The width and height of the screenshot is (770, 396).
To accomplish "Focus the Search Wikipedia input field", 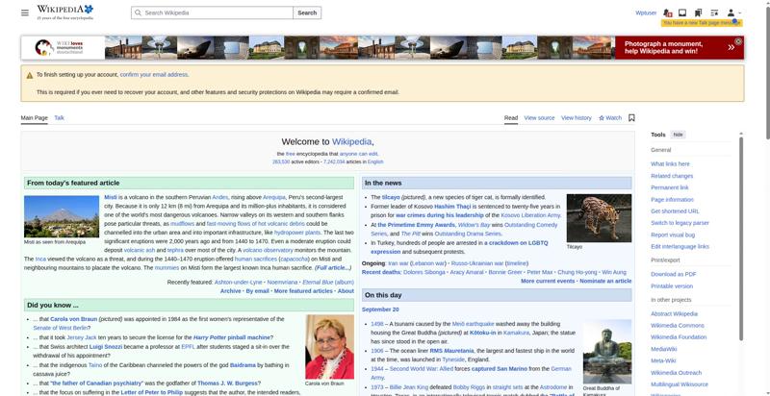I will click(212, 12).
